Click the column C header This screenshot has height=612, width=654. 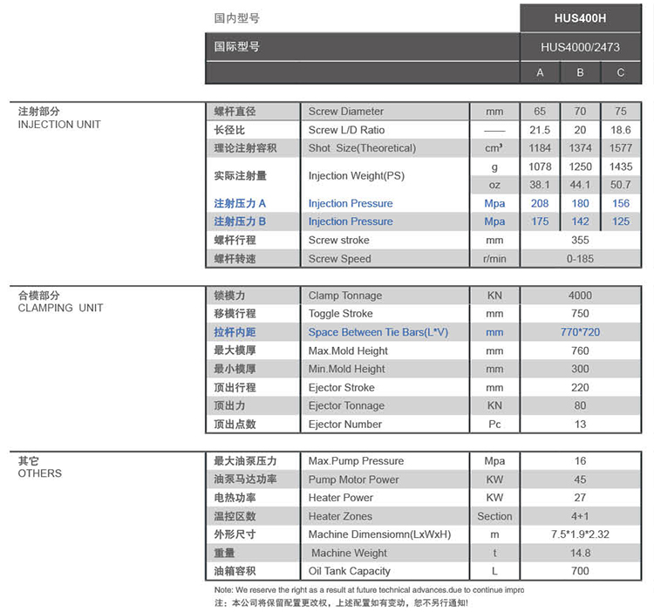pos(621,72)
